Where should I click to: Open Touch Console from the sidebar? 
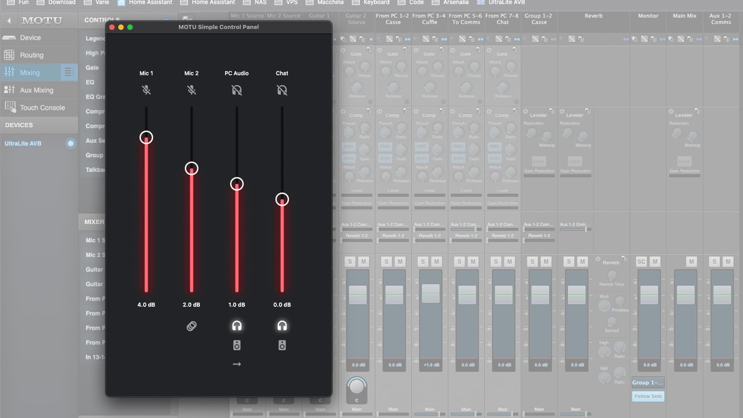click(42, 108)
